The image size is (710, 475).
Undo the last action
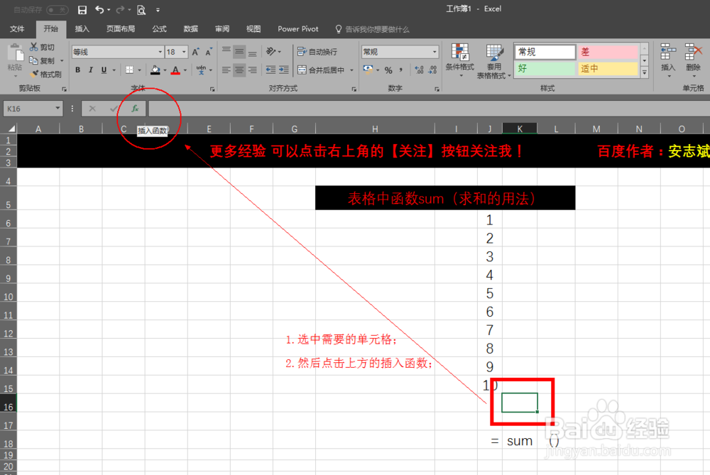coord(99,9)
